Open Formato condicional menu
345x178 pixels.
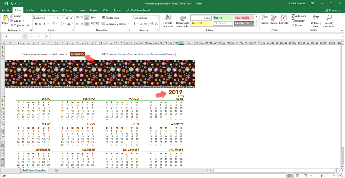[168, 21]
